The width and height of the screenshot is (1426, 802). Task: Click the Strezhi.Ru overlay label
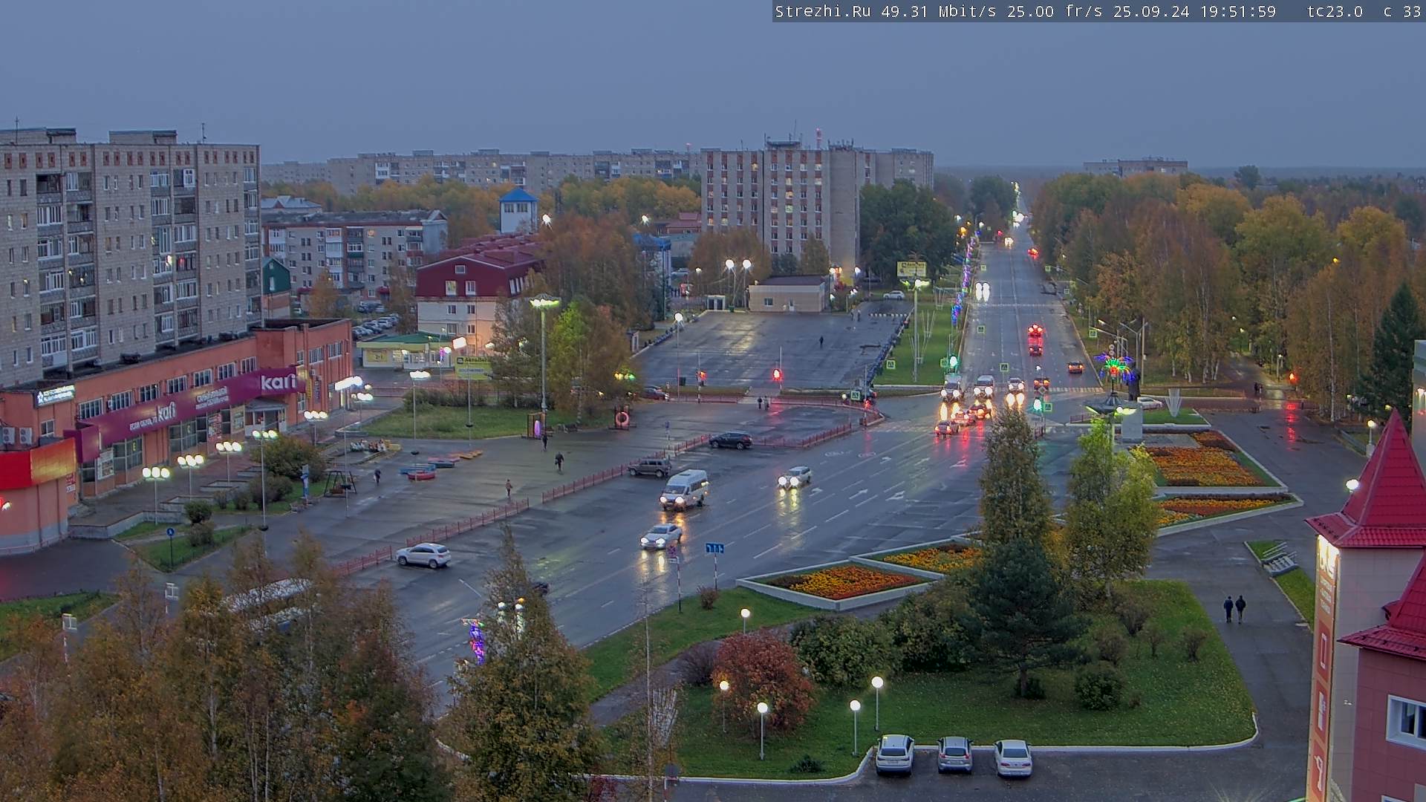(822, 12)
